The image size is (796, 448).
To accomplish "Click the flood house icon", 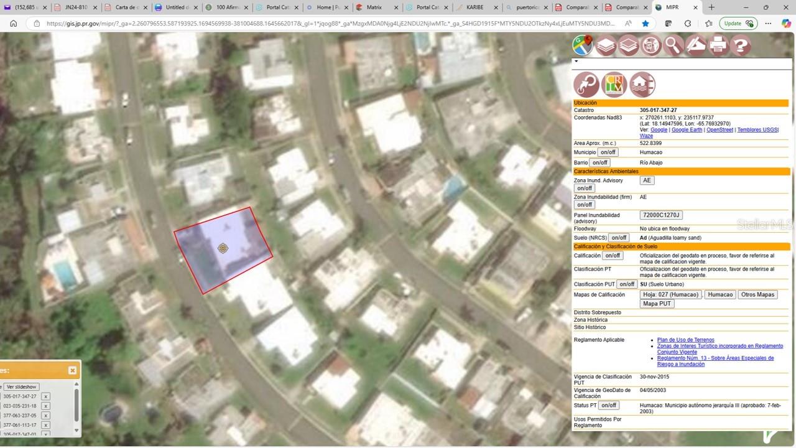I will [642, 85].
